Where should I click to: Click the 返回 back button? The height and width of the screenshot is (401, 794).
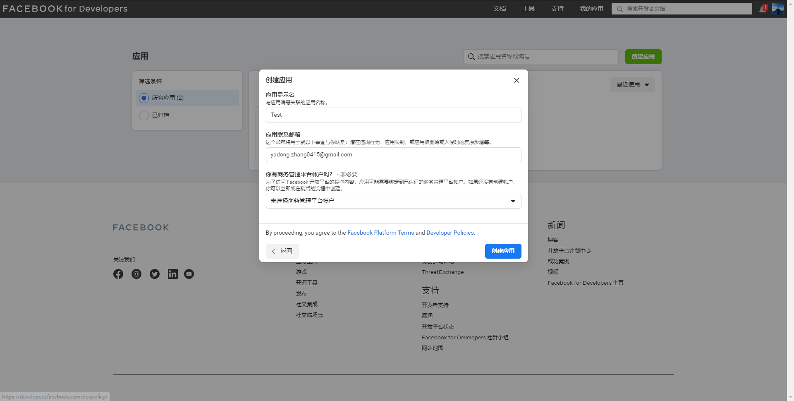point(282,251)
